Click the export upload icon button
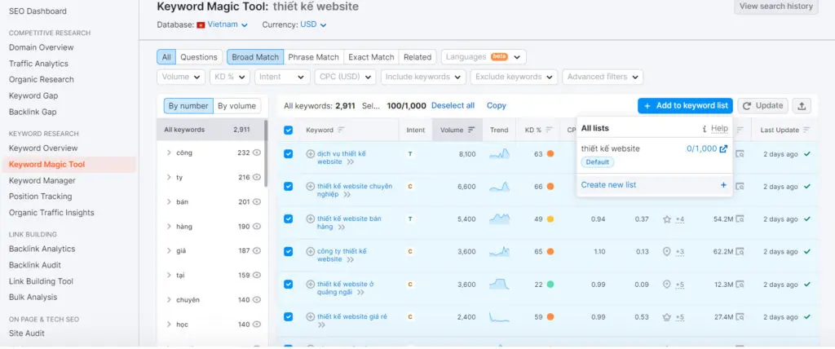Screen dimensions: 835x349 pyautogui.click(x=802, y=106)
